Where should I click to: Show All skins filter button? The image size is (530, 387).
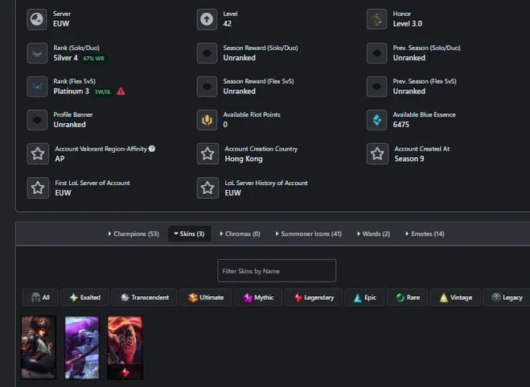point(41,298)
